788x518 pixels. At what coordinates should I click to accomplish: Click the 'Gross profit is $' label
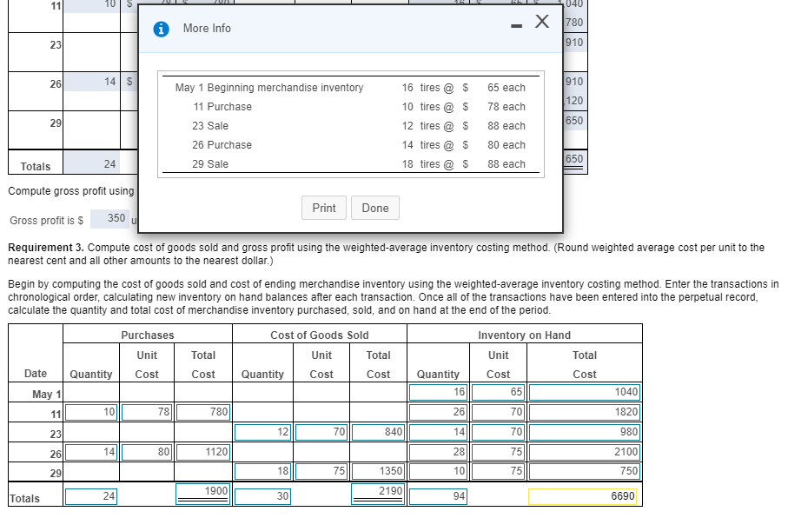point(46,221)
